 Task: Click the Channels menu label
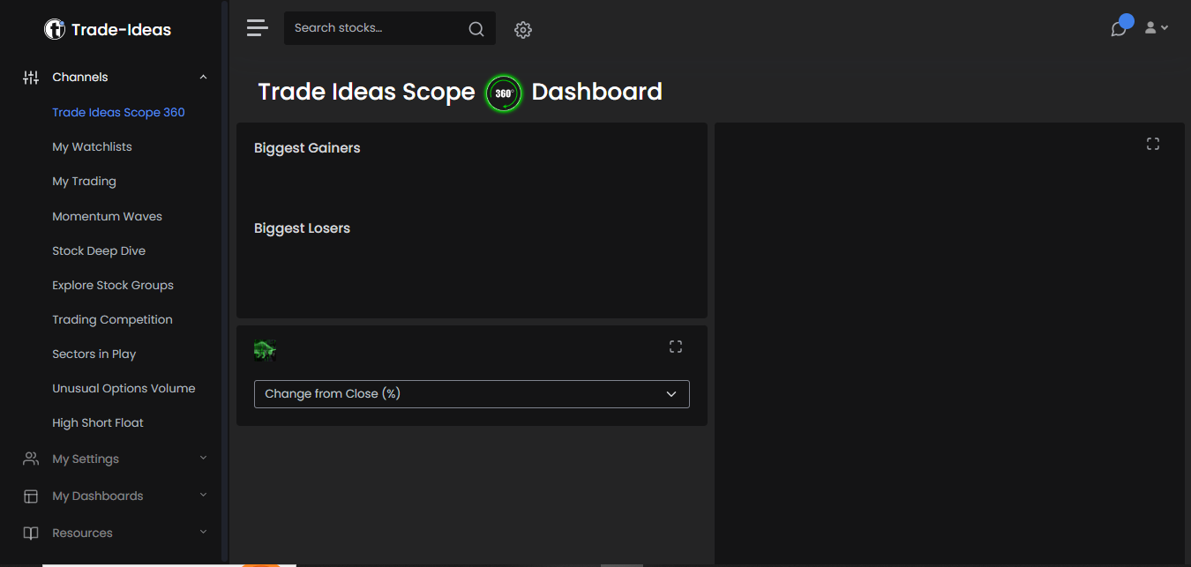80,78
